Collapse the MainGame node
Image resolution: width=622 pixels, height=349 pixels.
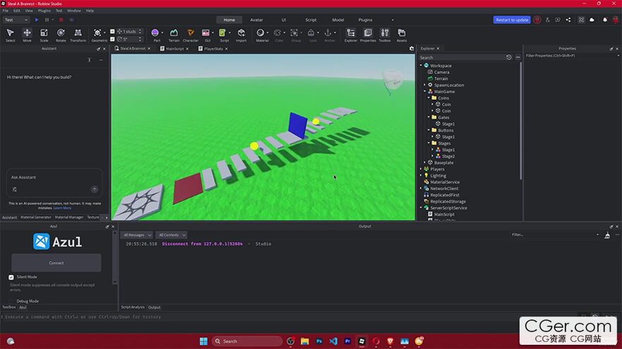(425, 92)
